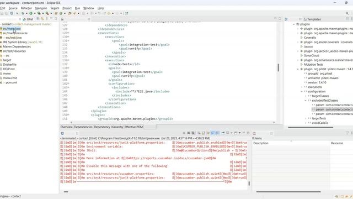
Task: Click the green Run button icon
Action: (31, 13)
